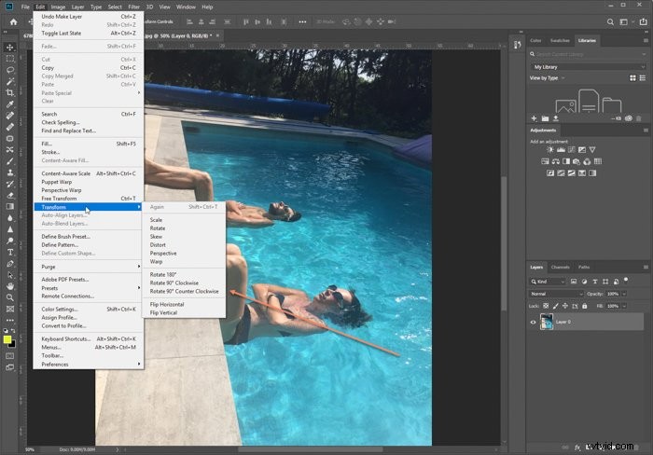This screenshot has width=653, height=455.
Task: Click the Home icon in options bar
Action: (x=14, y=21)
